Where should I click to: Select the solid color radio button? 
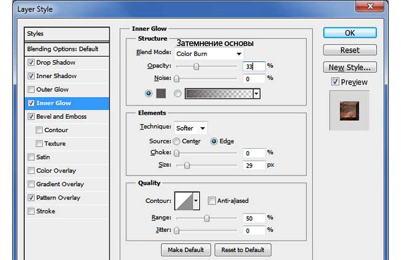(x=148, y=93)
